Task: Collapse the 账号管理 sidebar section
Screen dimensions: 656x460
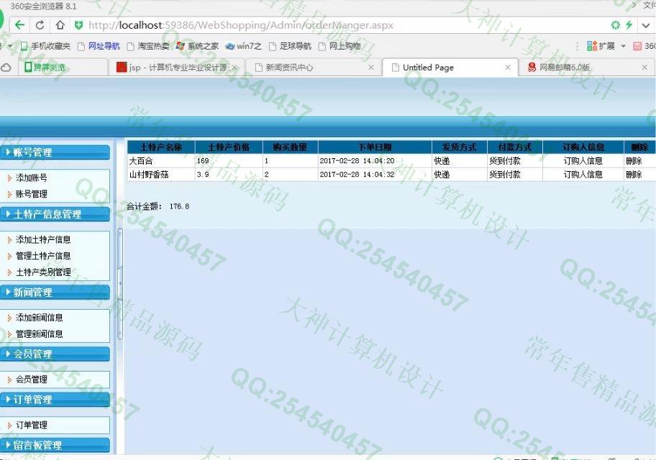Action: (x=55, y=152)
